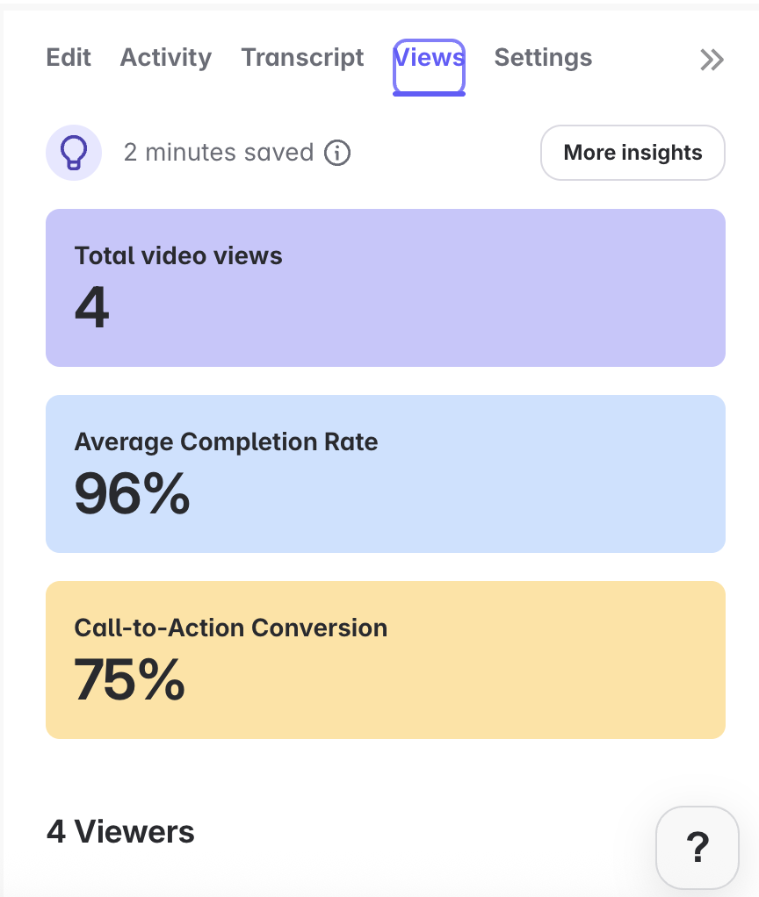The height and width of the screenshot is (897, 759).
Task: Expand the 4 Viewers section
Action: [x=119, y=831]
